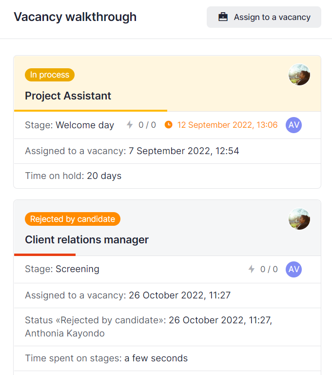Select the Screening stage name
Viewport: 332px width, 375px height.
(78, 269)
